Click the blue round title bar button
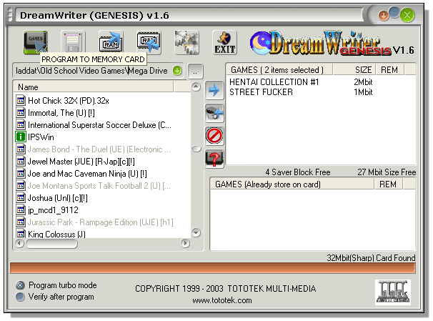This screenshot has width=433, height=321. click(394, 12)
